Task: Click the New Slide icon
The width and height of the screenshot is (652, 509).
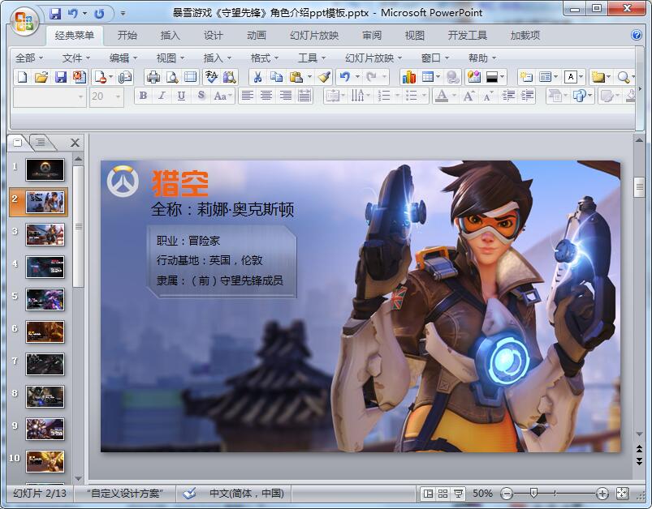Action: pos(526,77)
